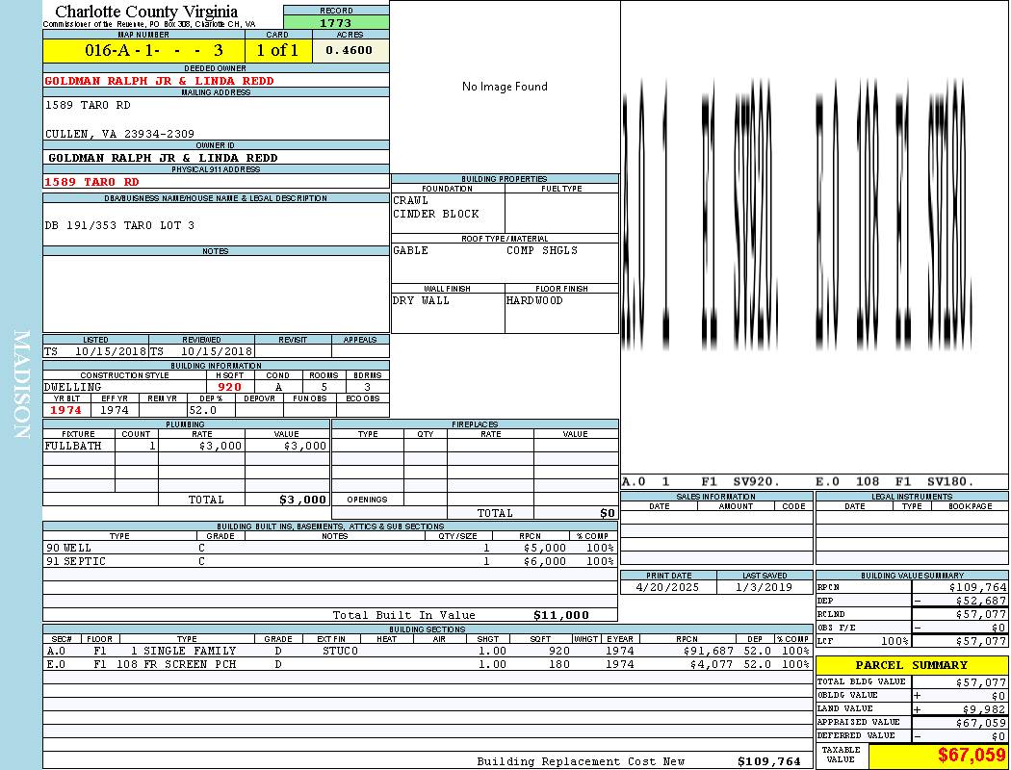Click the Reviewed date TS 10/15/2018
This screenshot has height=770, width=1011.
(201, 351)
